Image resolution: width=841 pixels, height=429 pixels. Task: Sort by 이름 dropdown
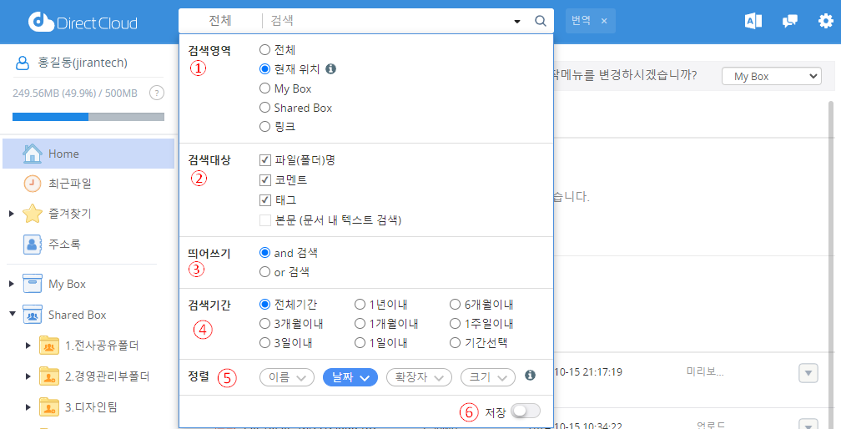pyautogui.click(x=287, y=377)
